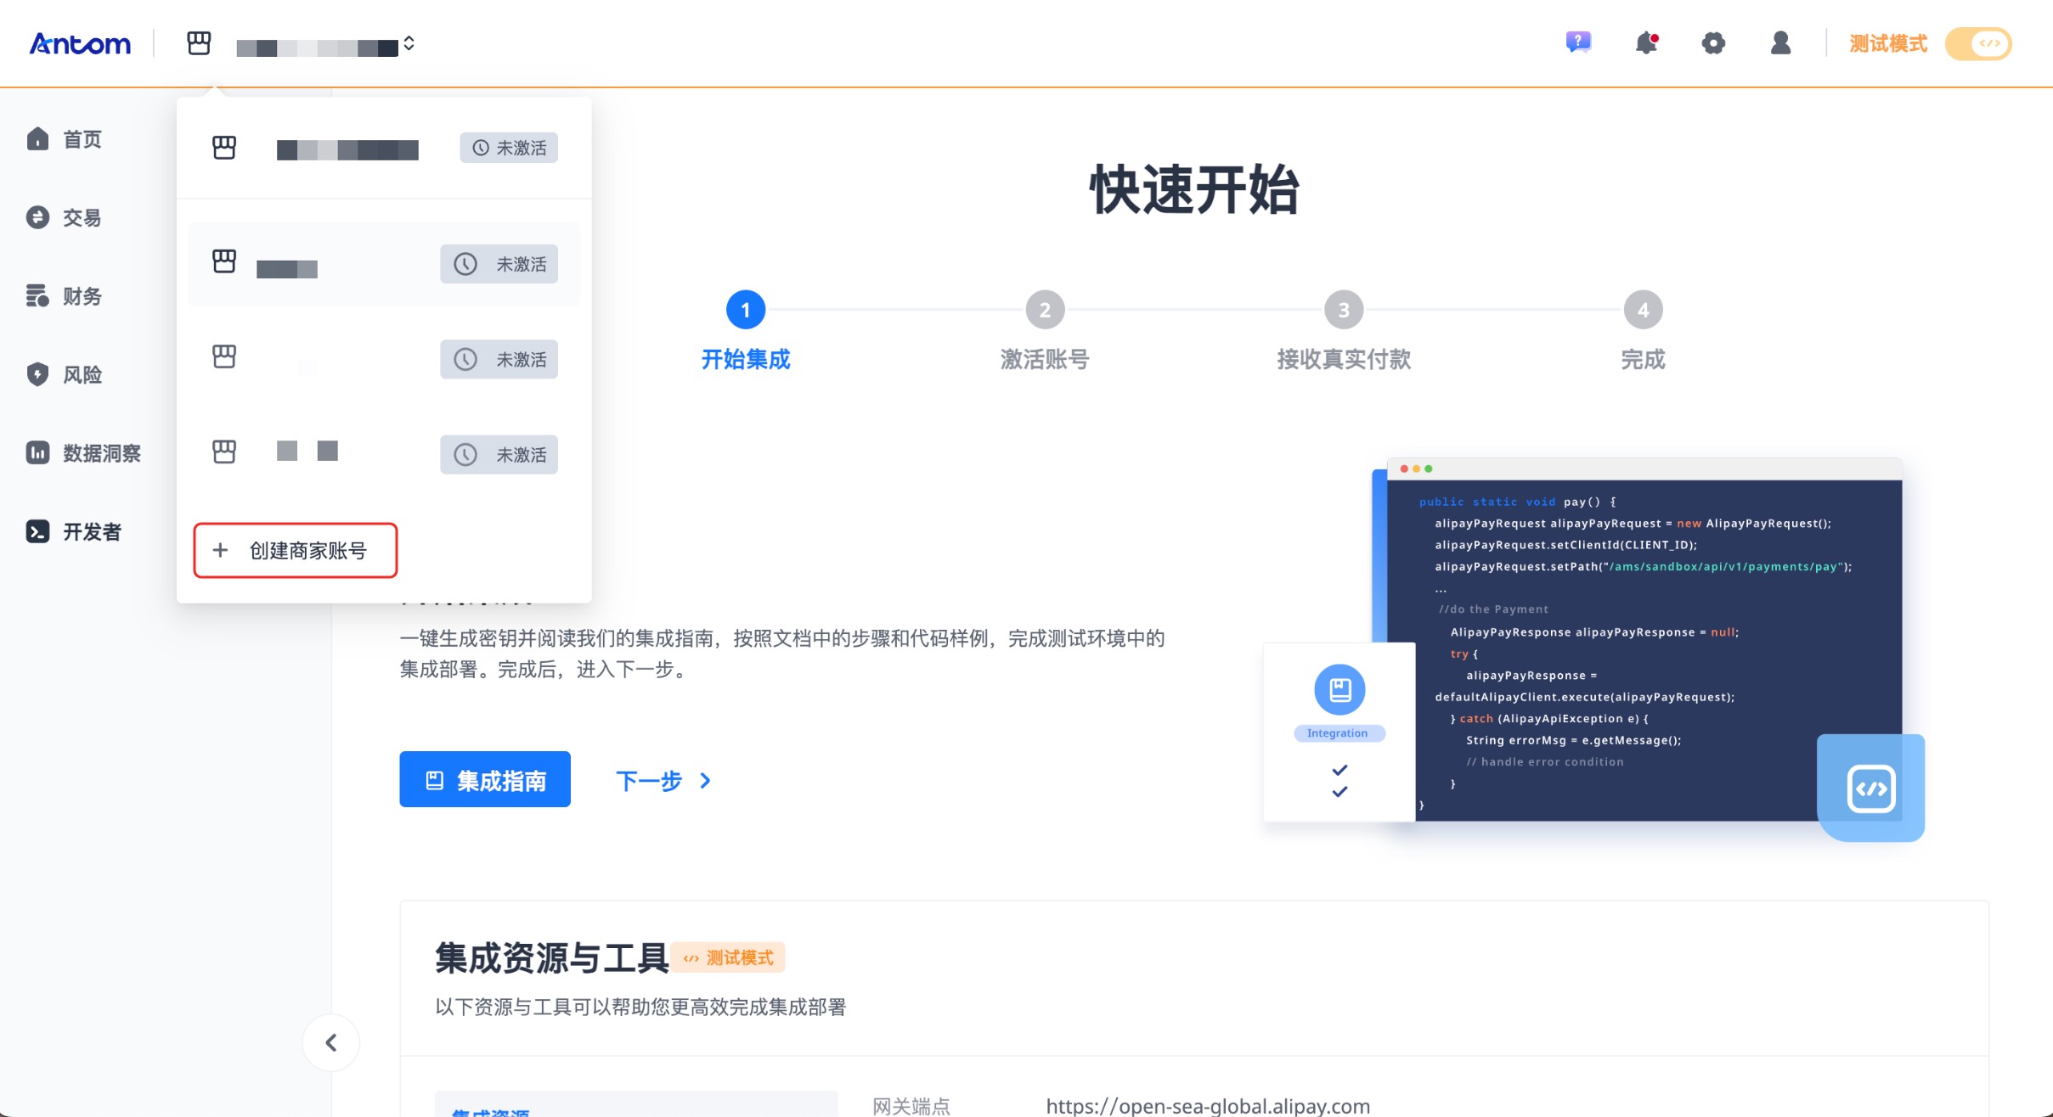The height and width of the screenshot is (1117, 2053).
Task: Open settings with the gear icon
Action: click(1713, 42)
